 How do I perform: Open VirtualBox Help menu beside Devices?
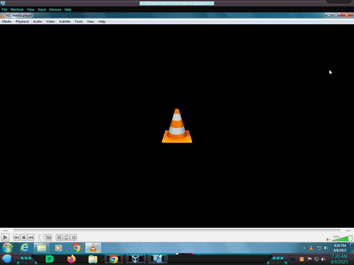click(x=68, y=9)
